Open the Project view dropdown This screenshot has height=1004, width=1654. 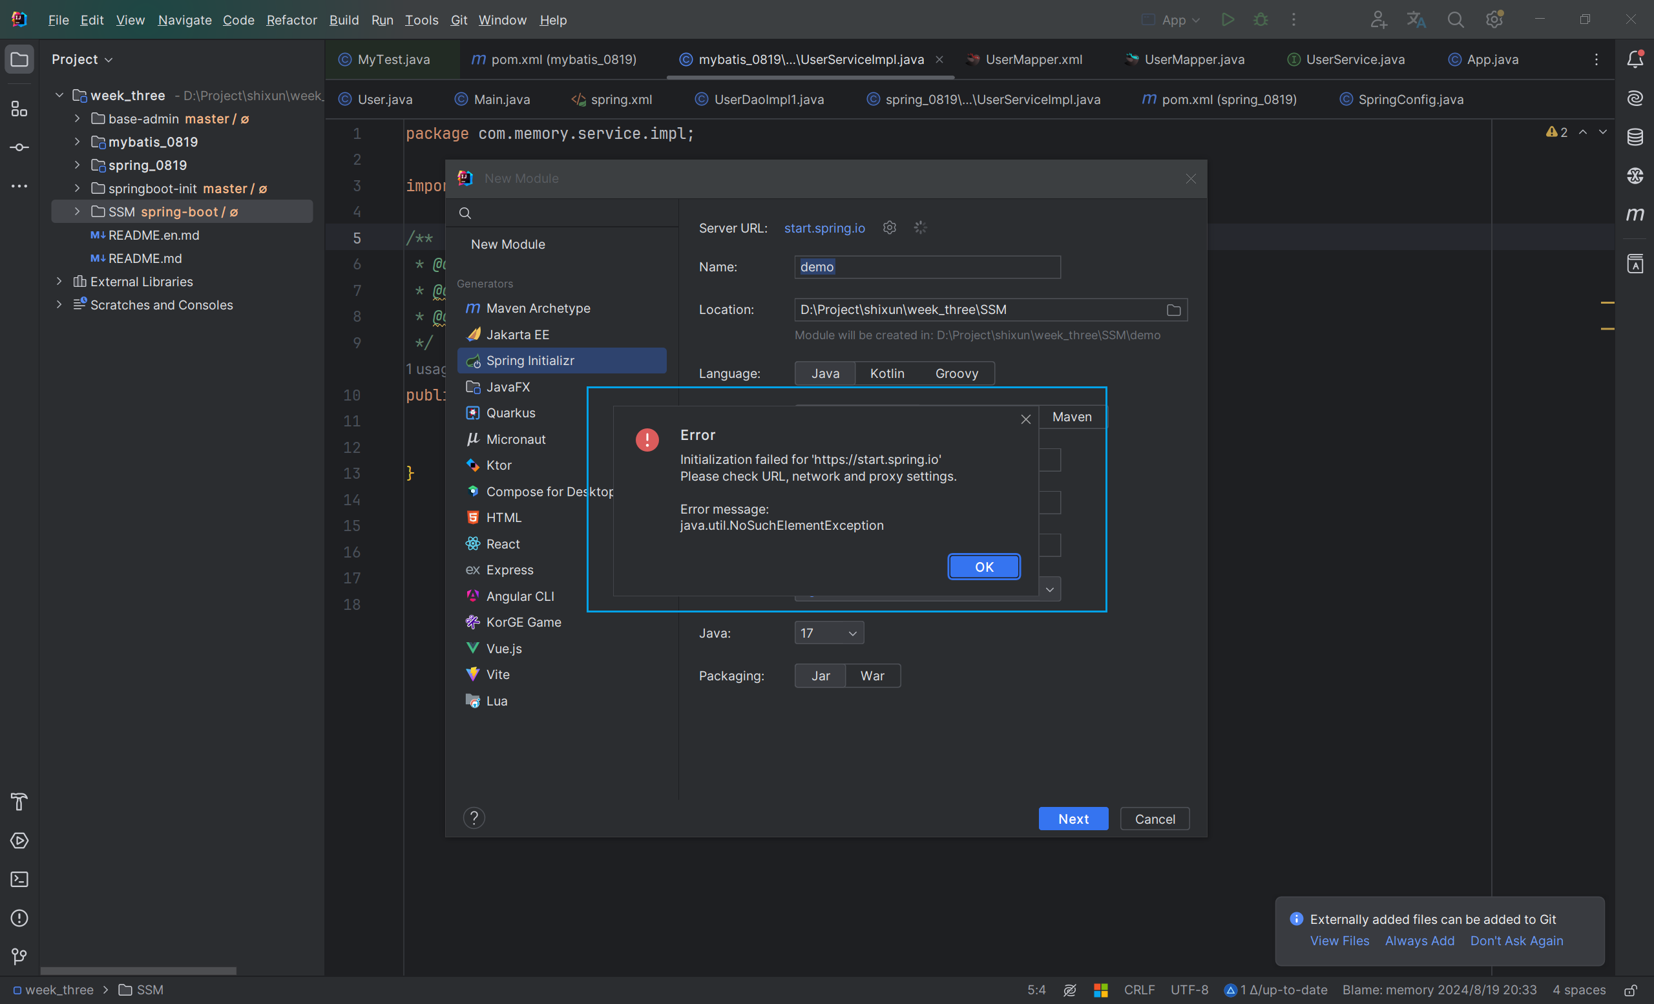click(x=82, y=59)
